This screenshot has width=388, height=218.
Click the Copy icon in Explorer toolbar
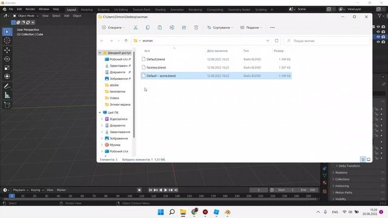147,27
